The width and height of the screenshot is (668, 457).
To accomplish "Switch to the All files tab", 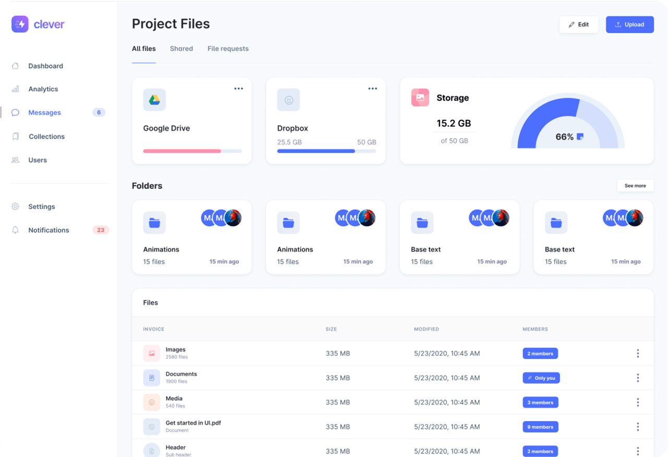I will [144, 49].
